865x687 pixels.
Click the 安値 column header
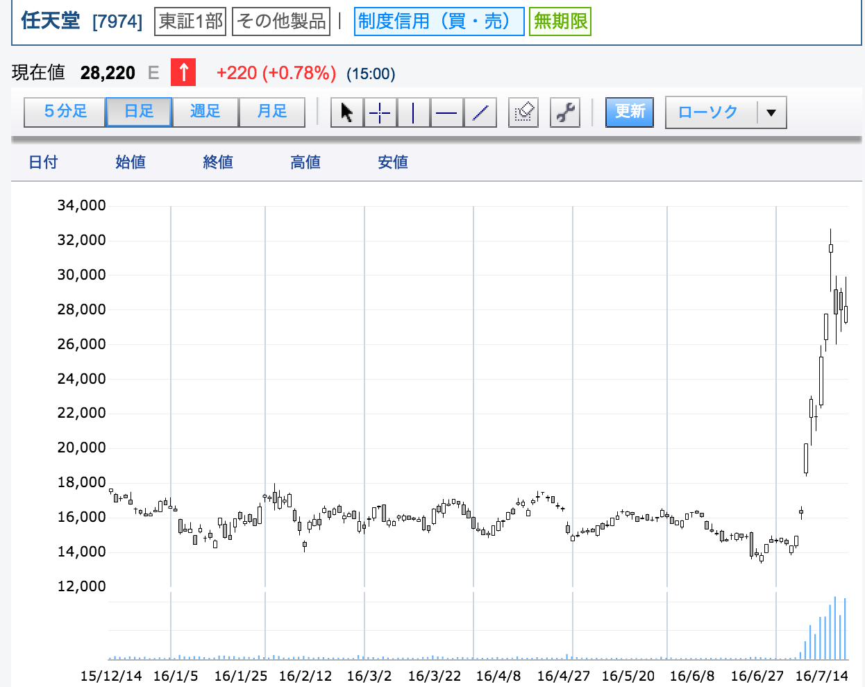click(393, 162)
